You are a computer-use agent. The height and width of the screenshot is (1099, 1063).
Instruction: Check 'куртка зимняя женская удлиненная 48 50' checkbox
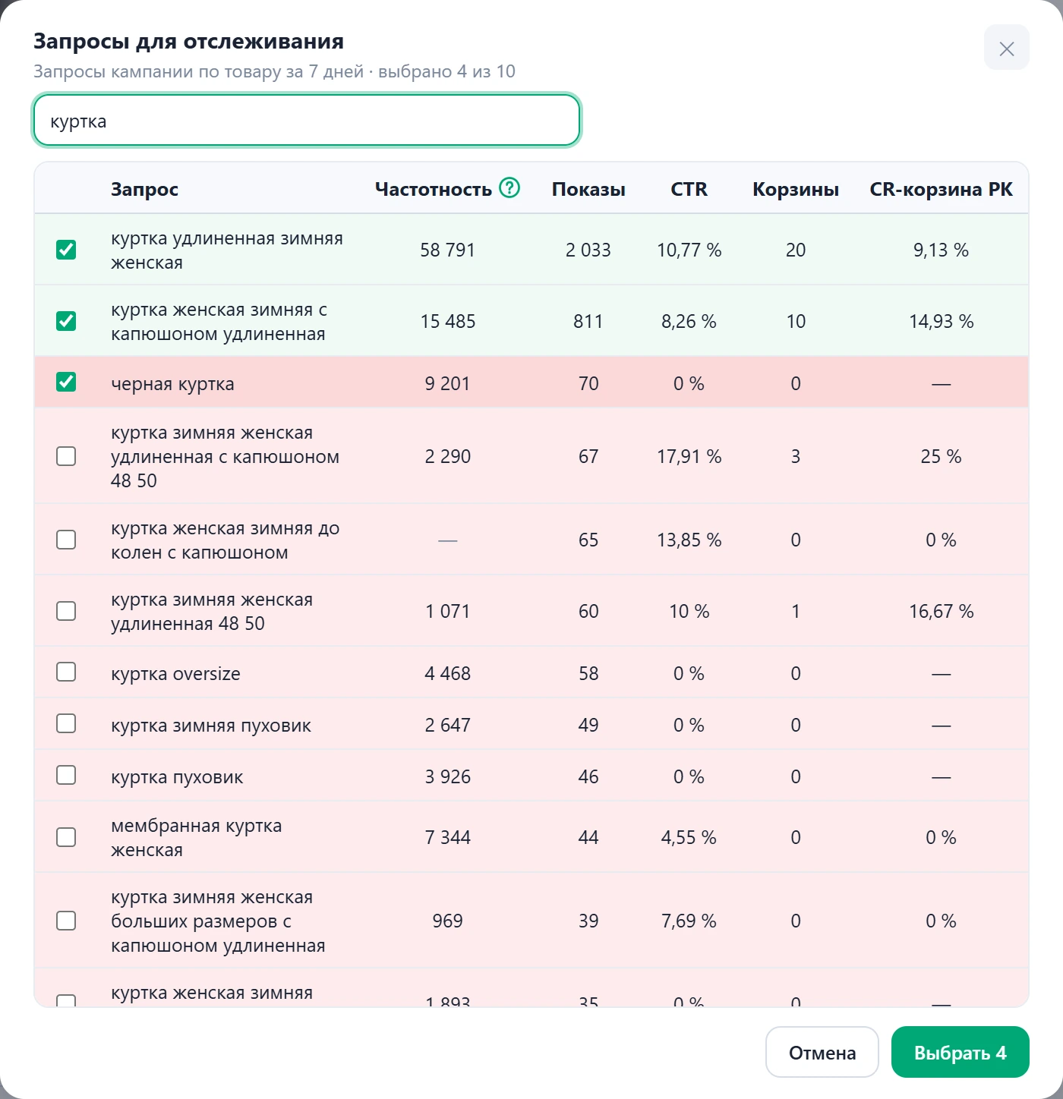coord(67,611)
